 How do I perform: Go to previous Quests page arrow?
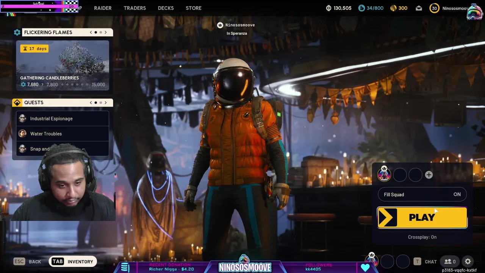tap(91, 102)
